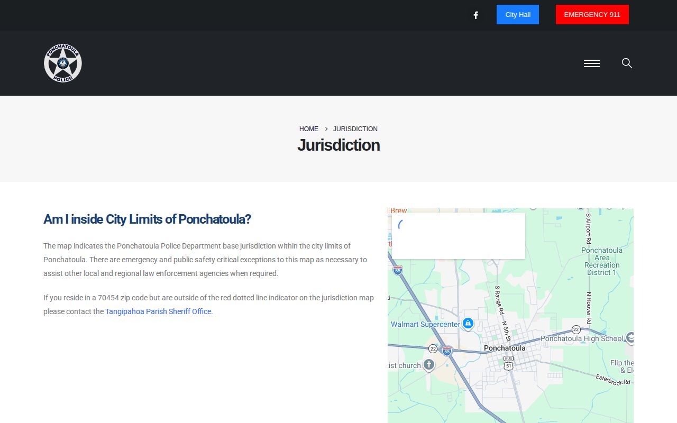The image size is (677, 423).
Task: Click the Interstate 55 shield near Ponchatoula
Action: click(447, 351)
